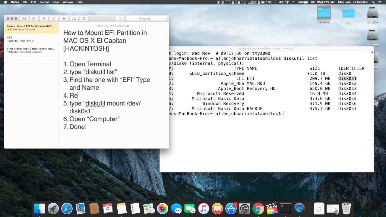Open Launchpad from the Dock

pos(53,209)
